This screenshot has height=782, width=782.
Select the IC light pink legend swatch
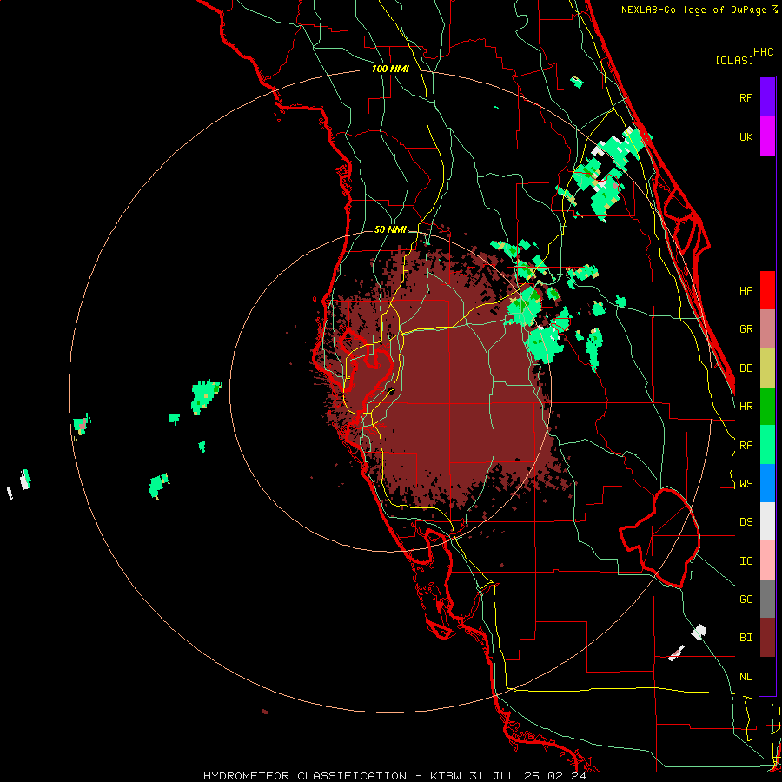tap(767, 560)
